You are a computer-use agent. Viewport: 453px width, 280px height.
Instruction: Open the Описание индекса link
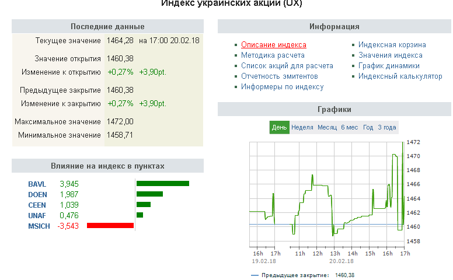pyautogui.click(x=274, y=45)
